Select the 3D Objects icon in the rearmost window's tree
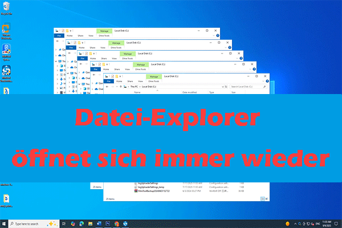The image size is (342, 228). pyautogui.click(x=62, y=66)
